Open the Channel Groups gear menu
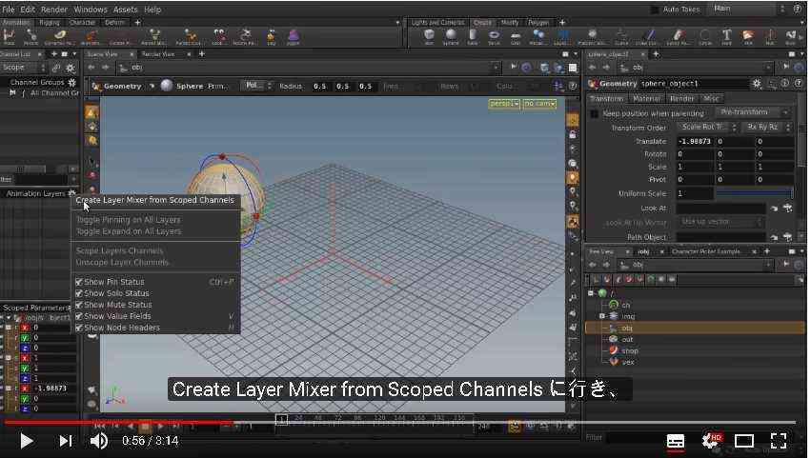 tap(71, 82)
